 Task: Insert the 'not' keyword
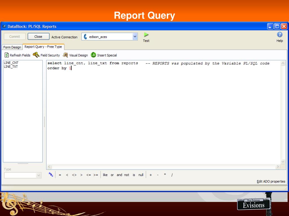coord(127,175)
